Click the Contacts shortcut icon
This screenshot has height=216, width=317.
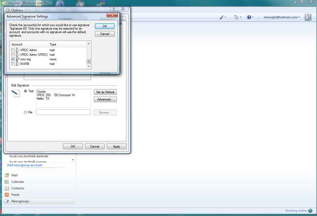pos(7,188)
